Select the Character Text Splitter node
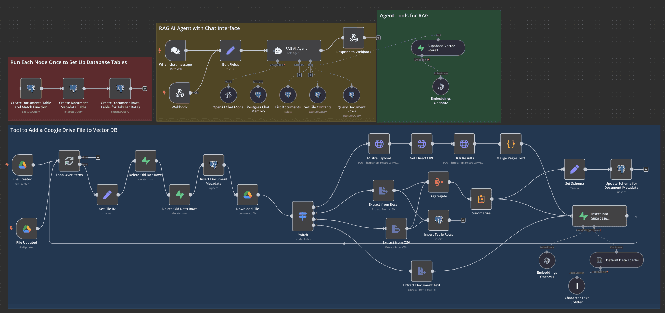 (x=577, y=286)
